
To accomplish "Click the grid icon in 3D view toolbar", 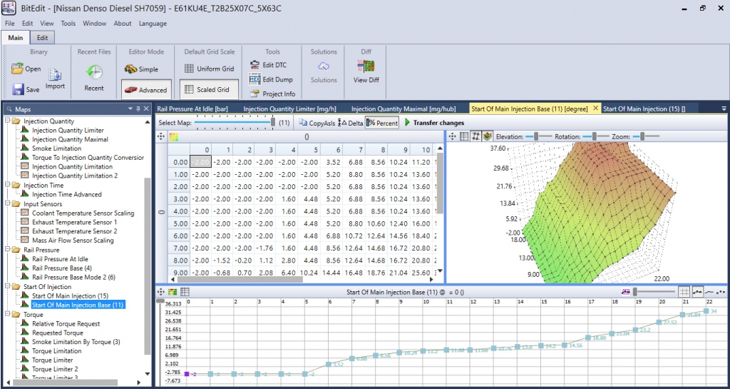I will point(464,136).
